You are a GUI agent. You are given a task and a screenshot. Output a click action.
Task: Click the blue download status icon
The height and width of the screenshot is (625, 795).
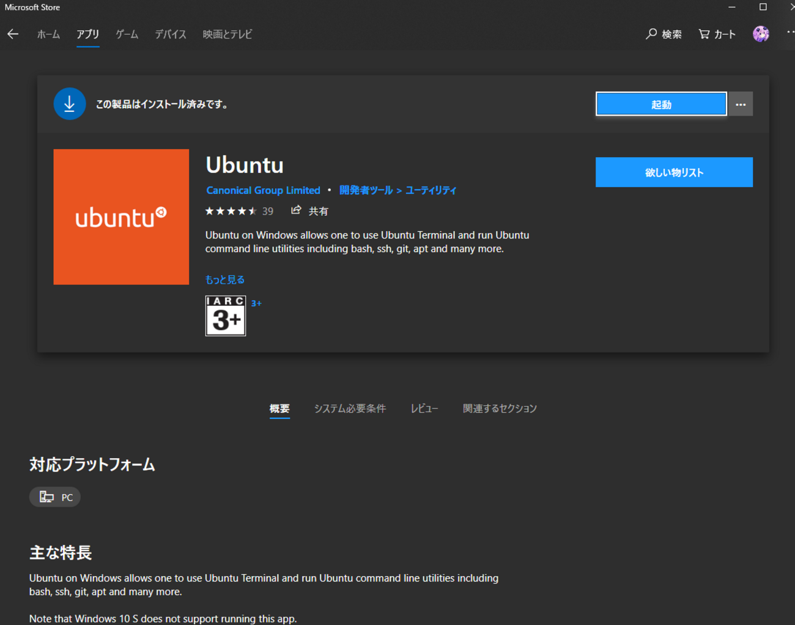pyautogui.click(x=69, y=104)
